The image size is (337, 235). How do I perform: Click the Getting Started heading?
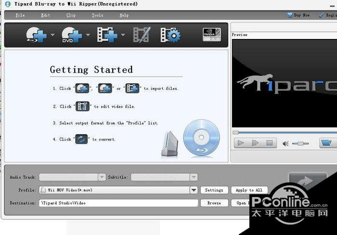91,70
